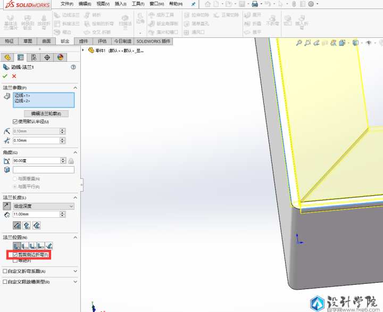The height and width of the screenshot is (312, 383).
Task: Switch to the DimXpertManager crosshair tab
Action: (47, 58)
